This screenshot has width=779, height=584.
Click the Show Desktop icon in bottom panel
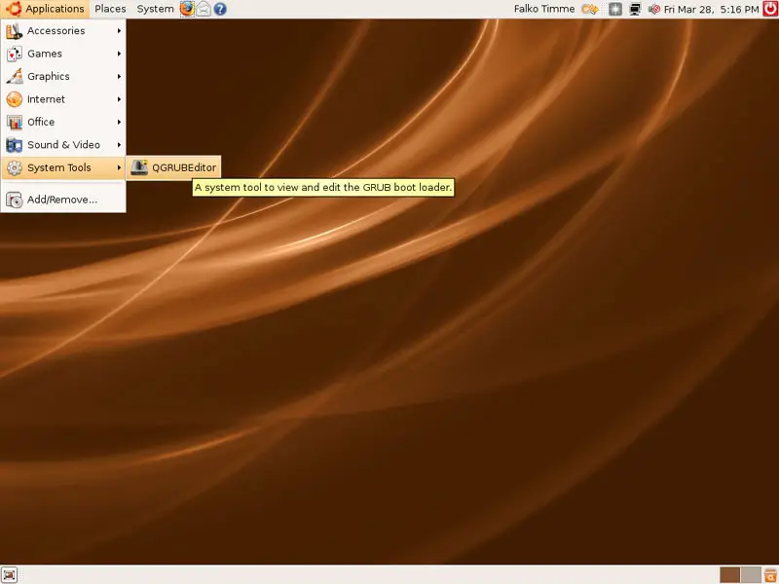[10, 574]
